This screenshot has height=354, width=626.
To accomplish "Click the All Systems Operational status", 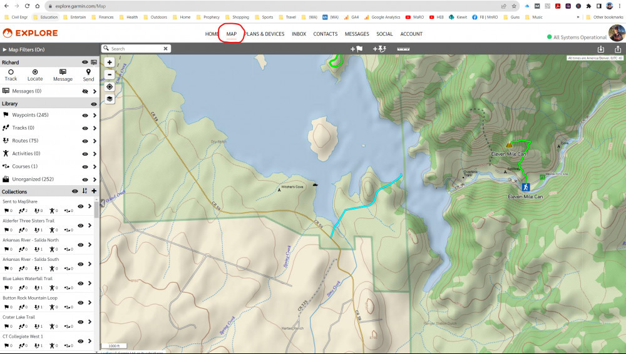I will tap(577, 37).
